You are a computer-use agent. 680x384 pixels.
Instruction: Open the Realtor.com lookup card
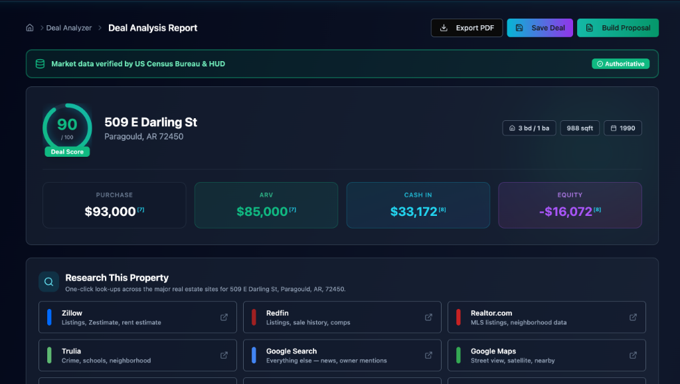pyautogui.click(x=547, y=317)
